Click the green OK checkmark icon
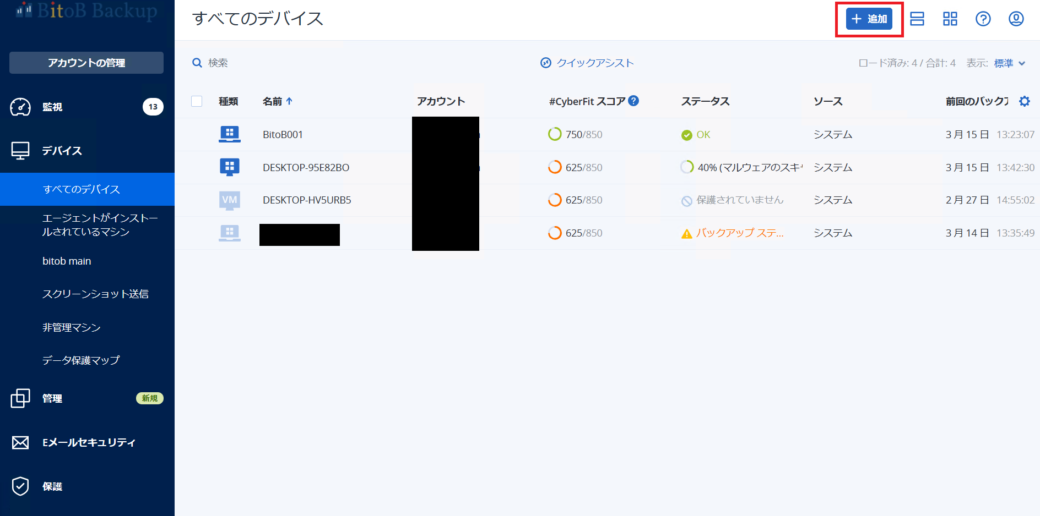 pyautogui.click(x=687, y=135)
